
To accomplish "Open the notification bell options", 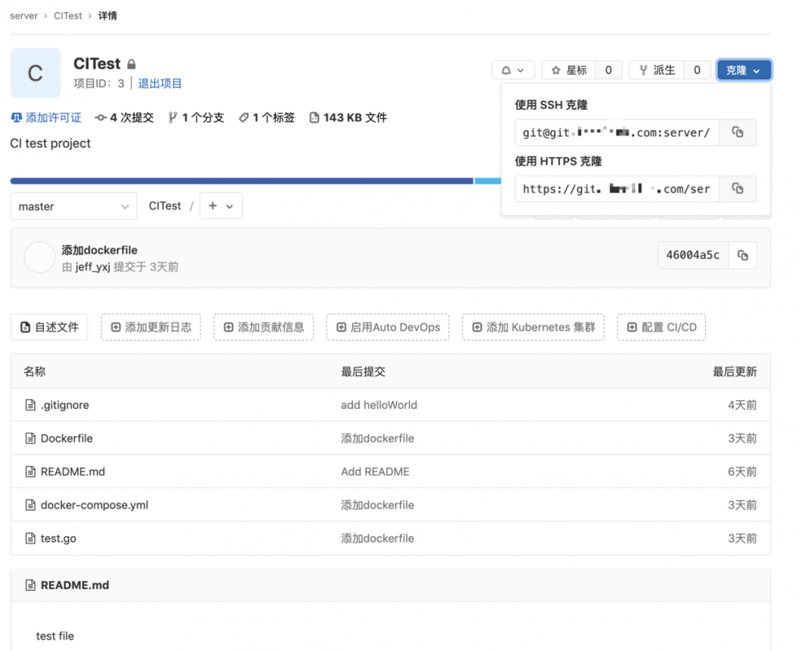I will 512,70.
